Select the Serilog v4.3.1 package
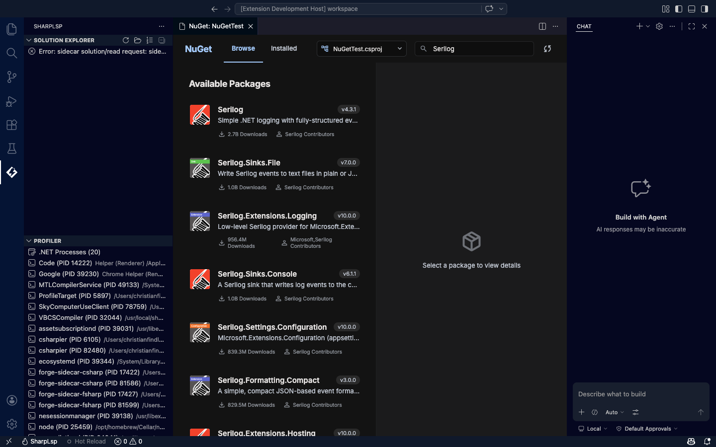 275,121
